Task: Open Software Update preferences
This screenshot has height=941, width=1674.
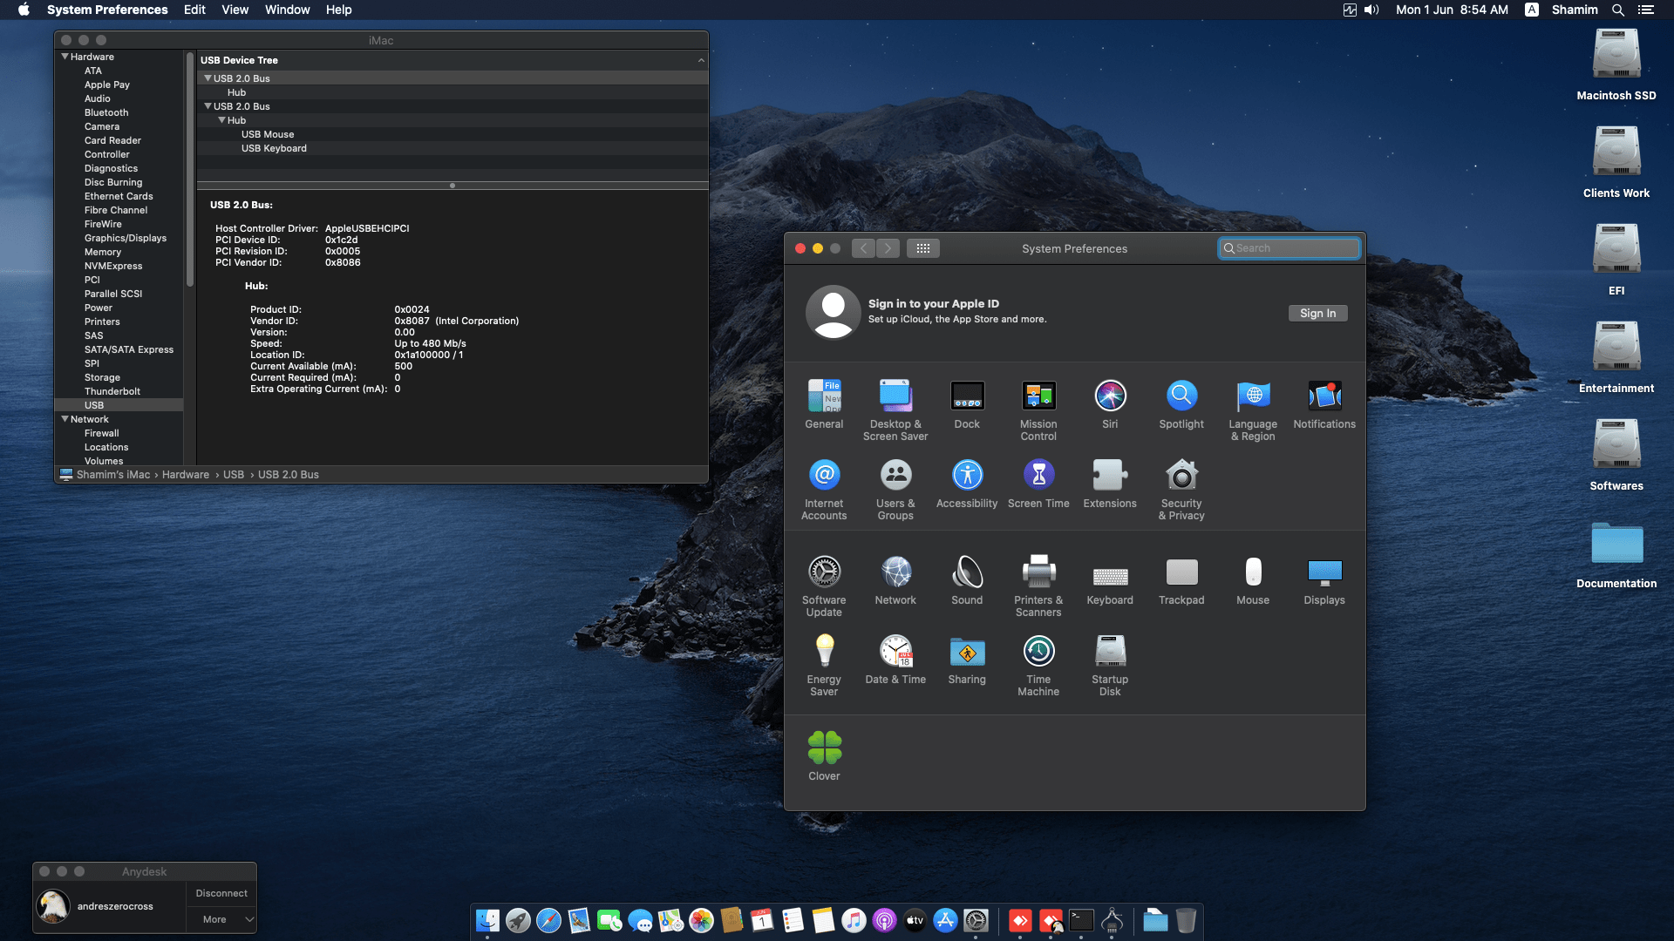Action: (824, 586)
